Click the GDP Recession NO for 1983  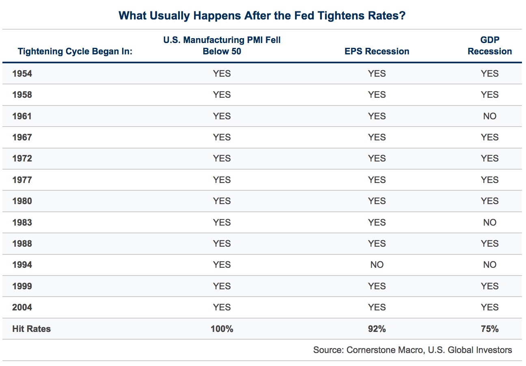coord(489,222)
